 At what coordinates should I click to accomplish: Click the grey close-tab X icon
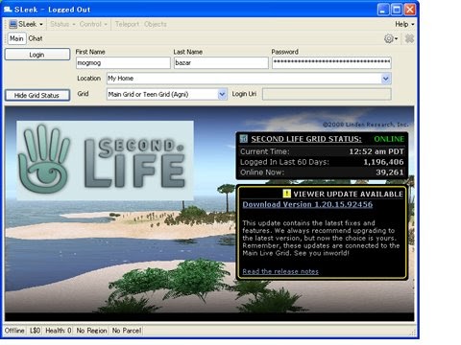click(409, 38)
